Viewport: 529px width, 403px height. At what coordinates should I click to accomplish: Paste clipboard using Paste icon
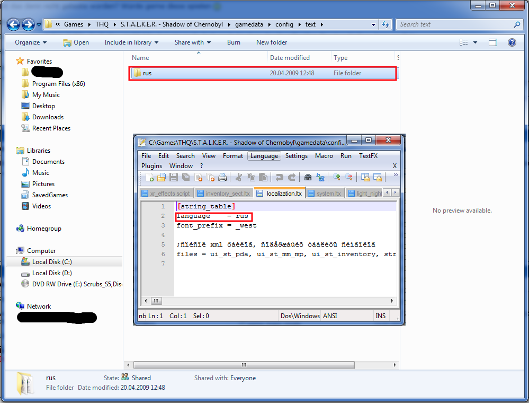point(263,177)
